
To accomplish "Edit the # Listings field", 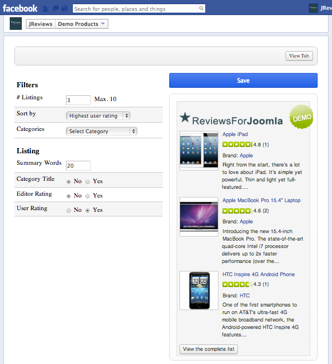I will tap(78, 100).
